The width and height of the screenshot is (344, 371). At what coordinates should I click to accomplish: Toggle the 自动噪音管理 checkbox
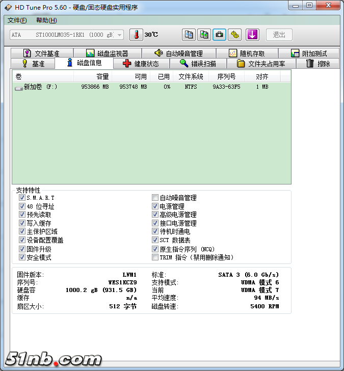click(x=155, y=198)
